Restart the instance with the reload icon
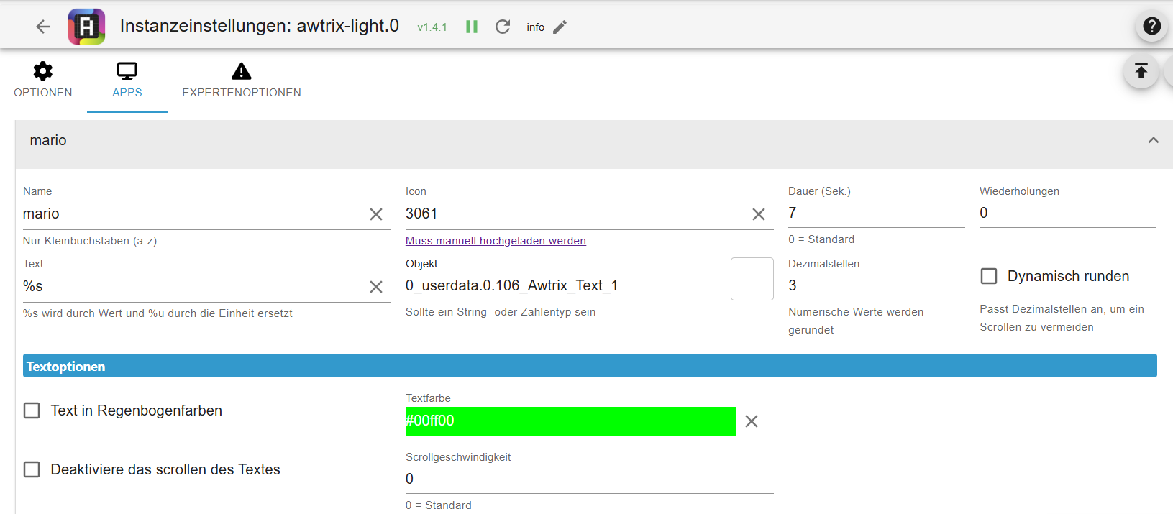 (503, 27)
